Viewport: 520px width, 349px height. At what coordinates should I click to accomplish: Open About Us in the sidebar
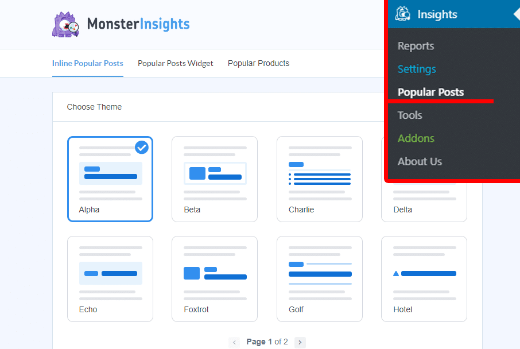[x=420, y=161]
